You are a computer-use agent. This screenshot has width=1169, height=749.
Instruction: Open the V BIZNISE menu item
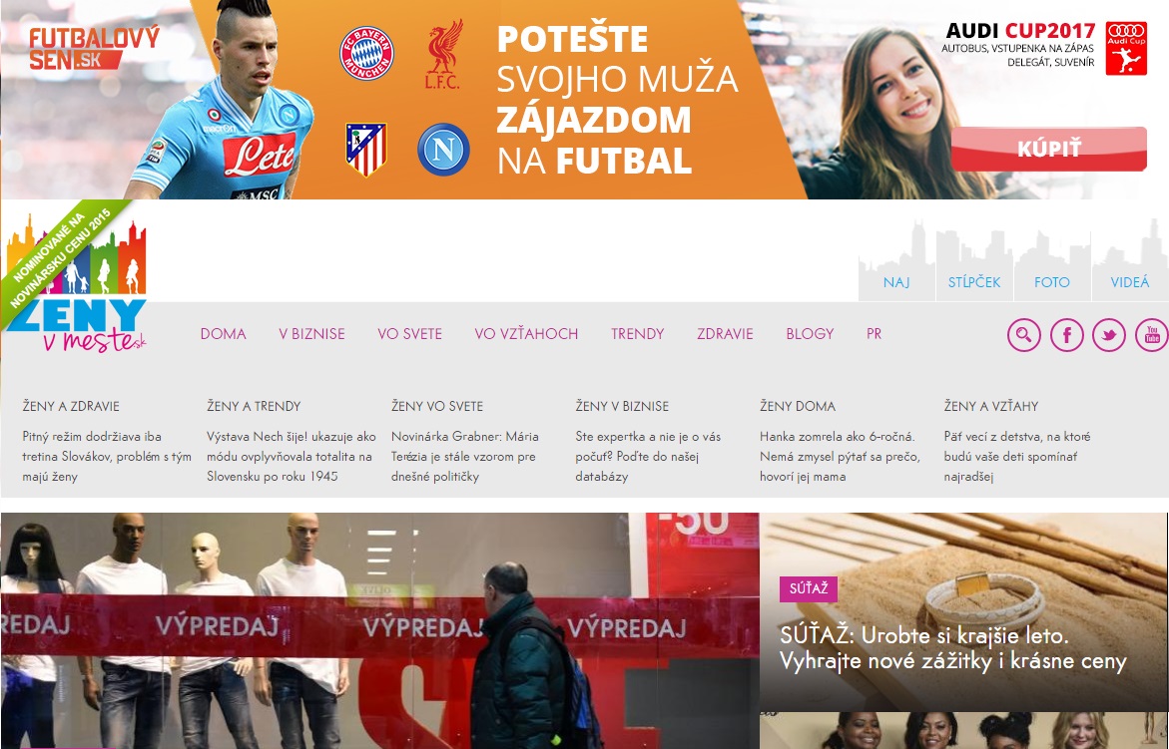[311, 334]
